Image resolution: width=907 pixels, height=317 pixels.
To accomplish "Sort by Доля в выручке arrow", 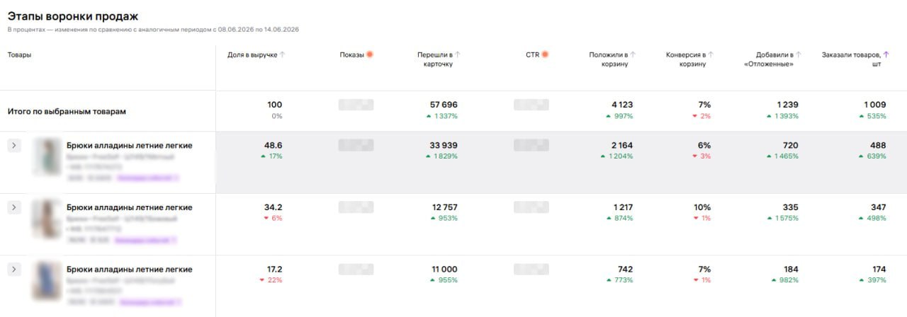I will tap(283, 54).
